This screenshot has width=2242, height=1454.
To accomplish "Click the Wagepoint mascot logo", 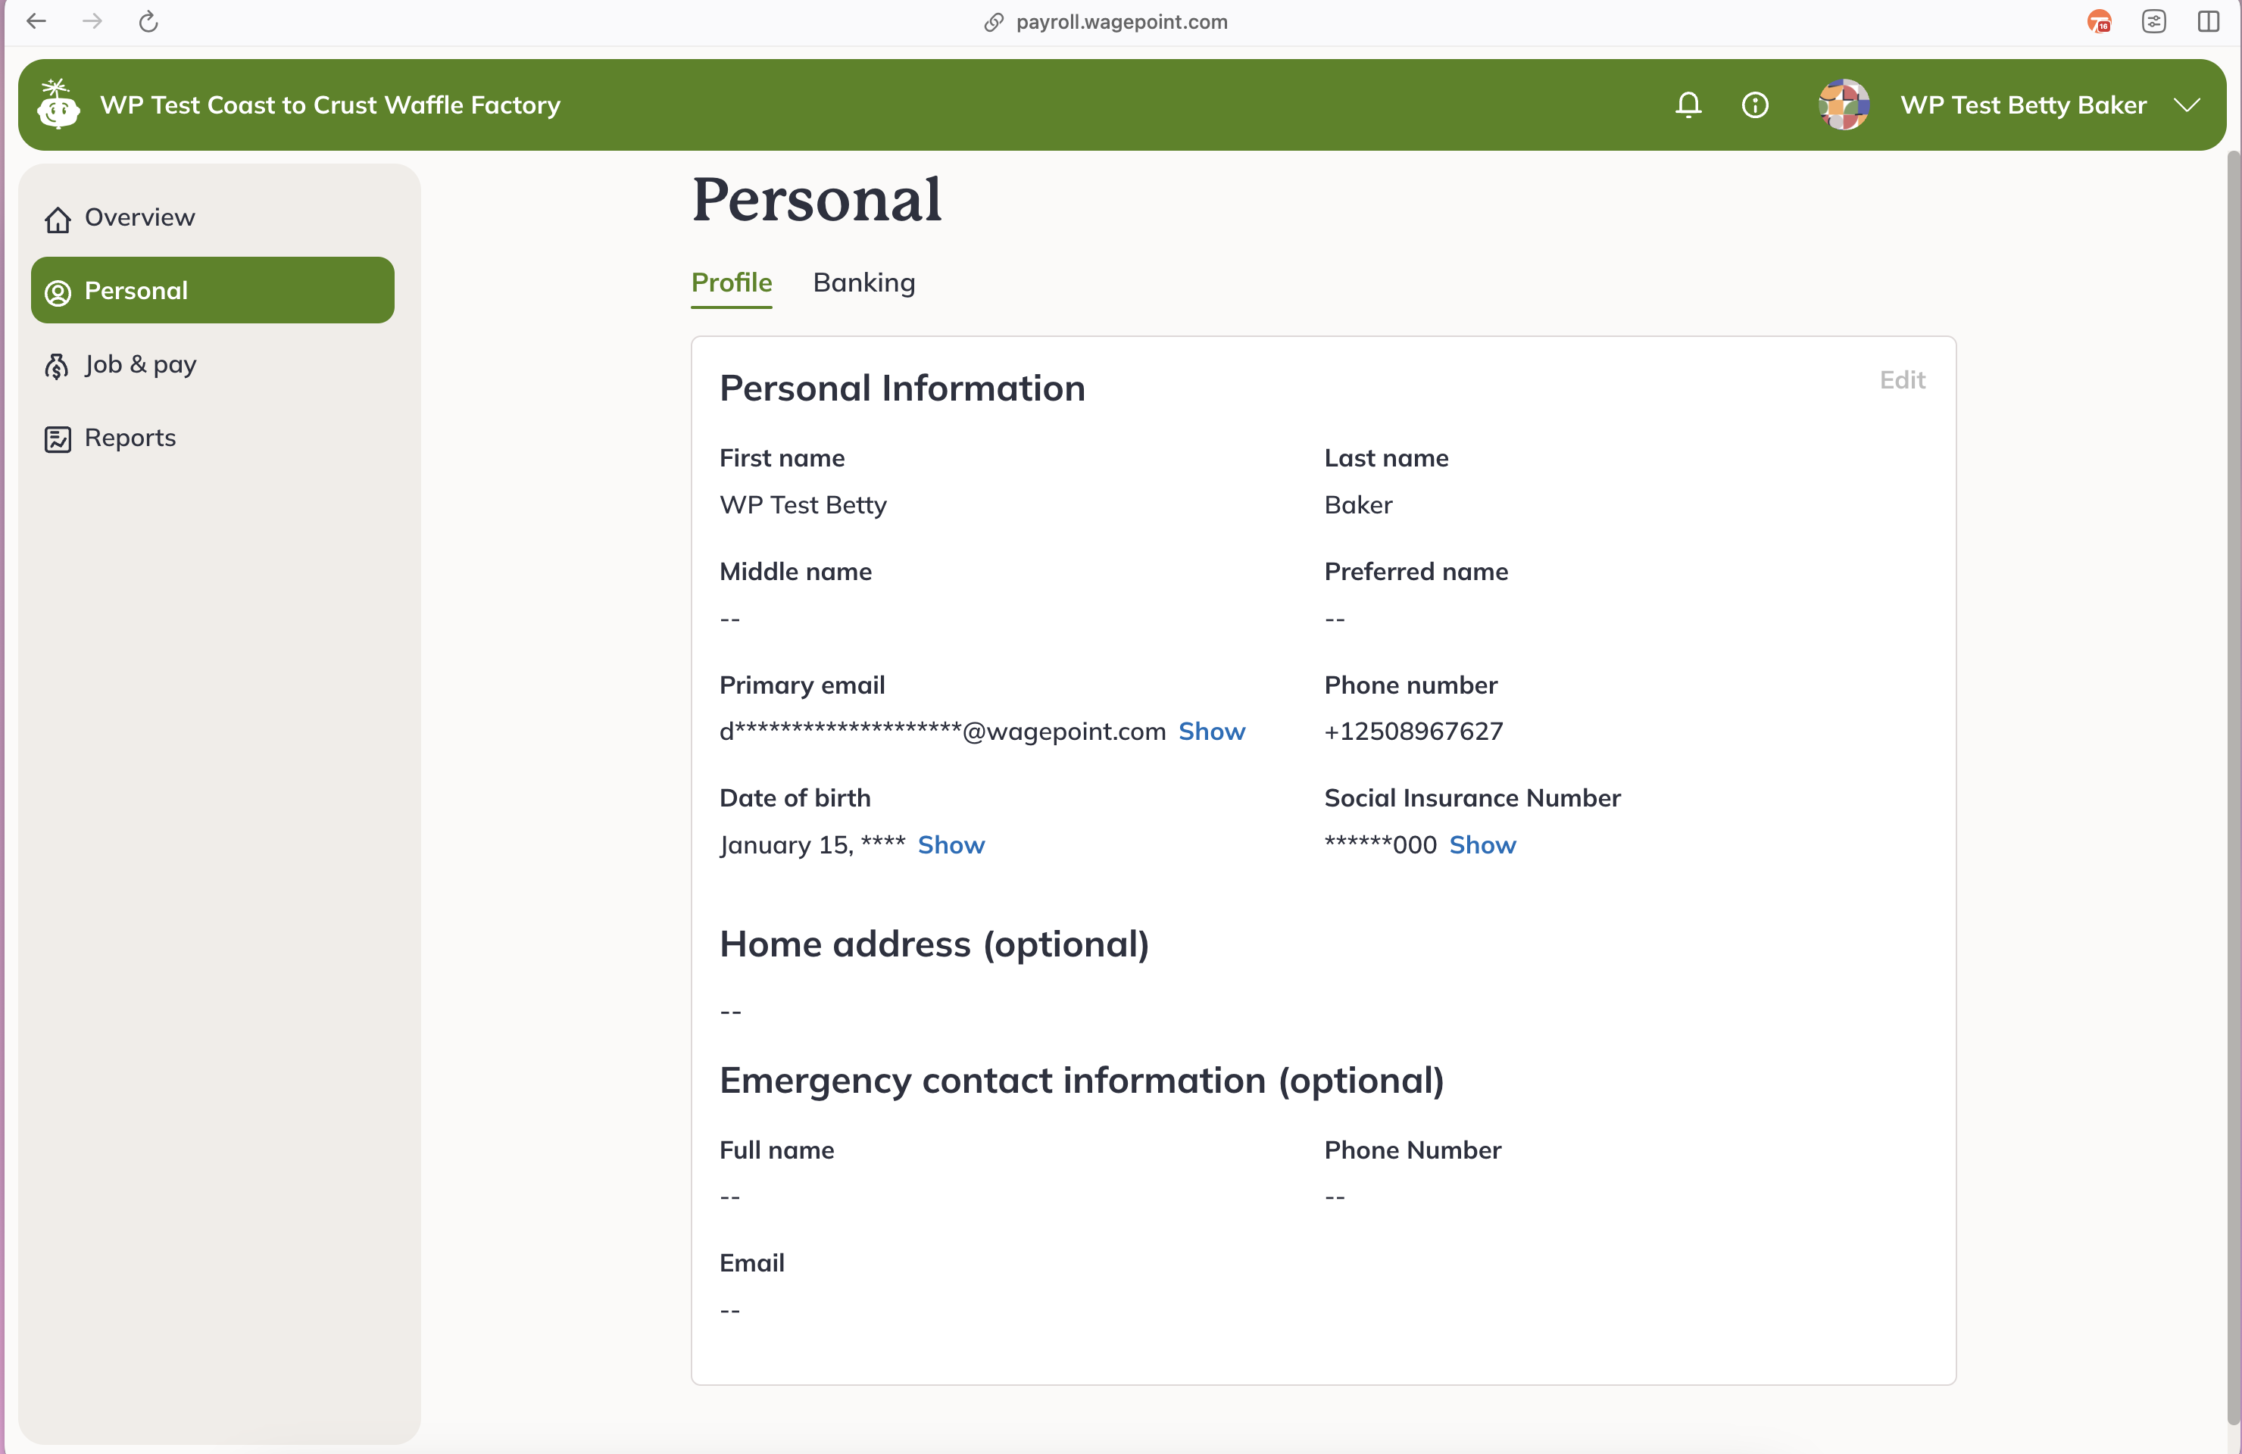I will [58, 105].
